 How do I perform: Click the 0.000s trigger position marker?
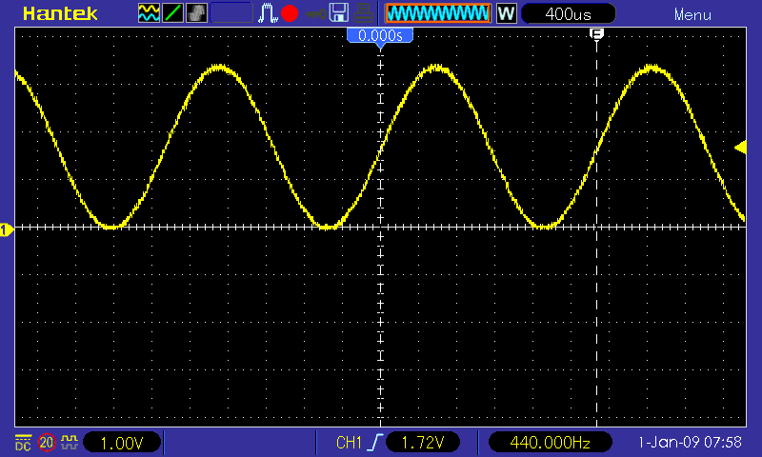click(381, 35)
